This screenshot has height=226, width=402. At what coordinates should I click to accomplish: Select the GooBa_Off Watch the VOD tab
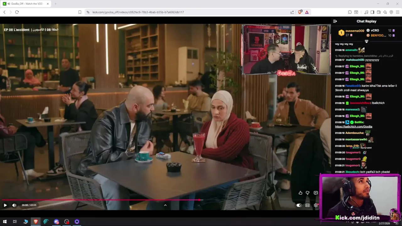click(26, 4)
